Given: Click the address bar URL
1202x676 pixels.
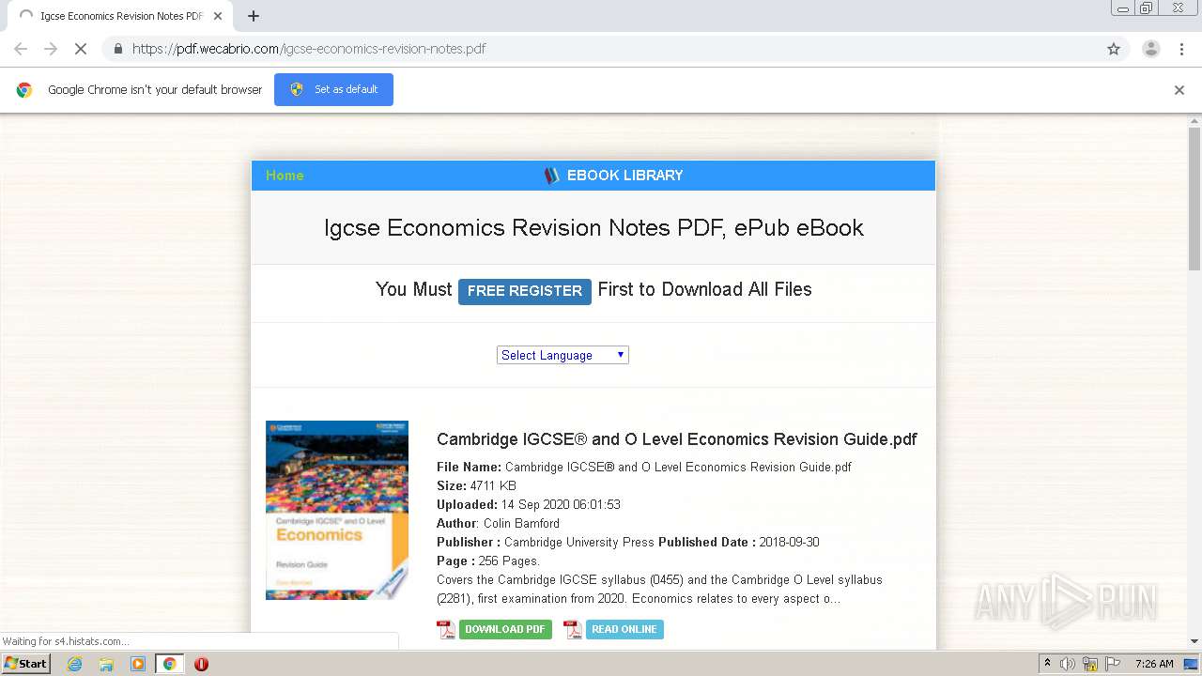Looking at the screenshot, I should coord(309,49).
